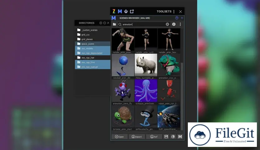Click the download tray icon in the top bar
Screen dimensions: 260x150
point(126,11)
